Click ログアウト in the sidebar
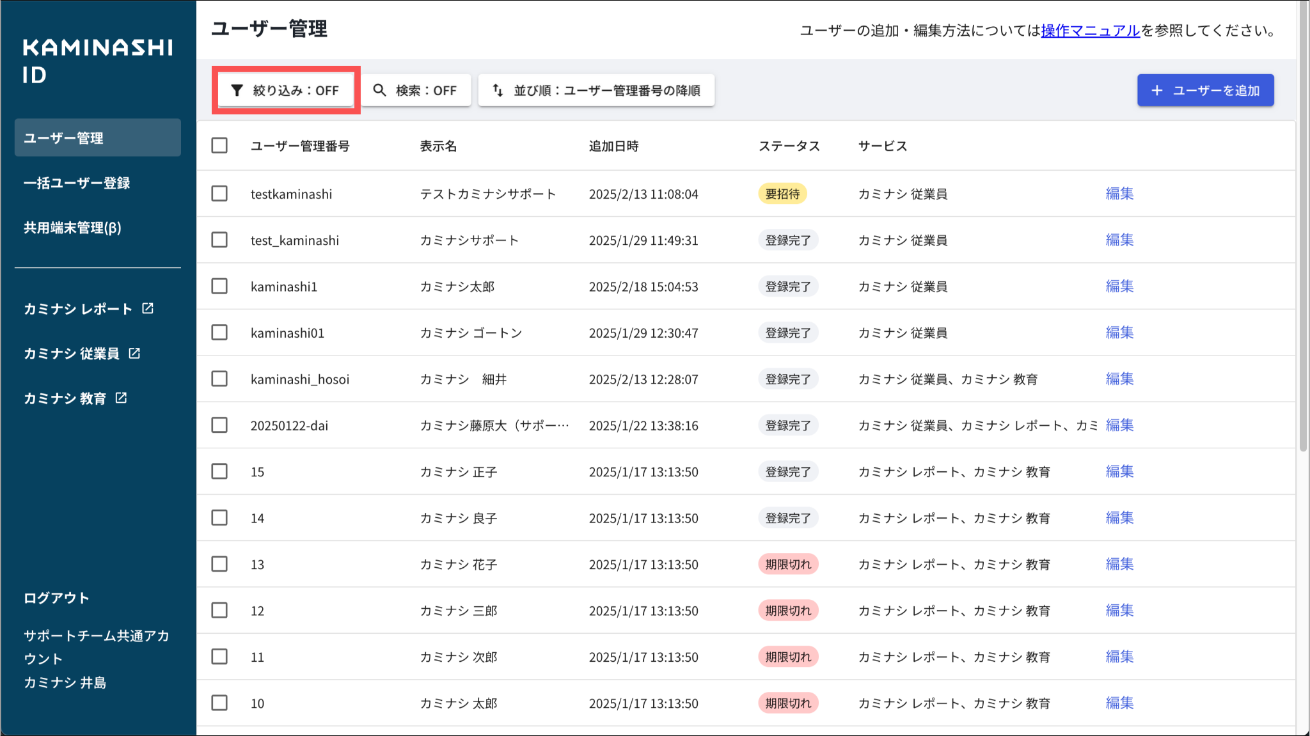This screenshot has width=1310, height=736. (x=56, y=598)
